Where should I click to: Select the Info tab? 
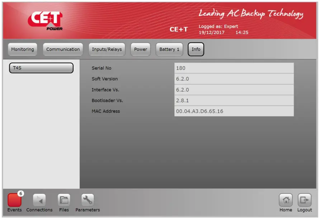196,49
